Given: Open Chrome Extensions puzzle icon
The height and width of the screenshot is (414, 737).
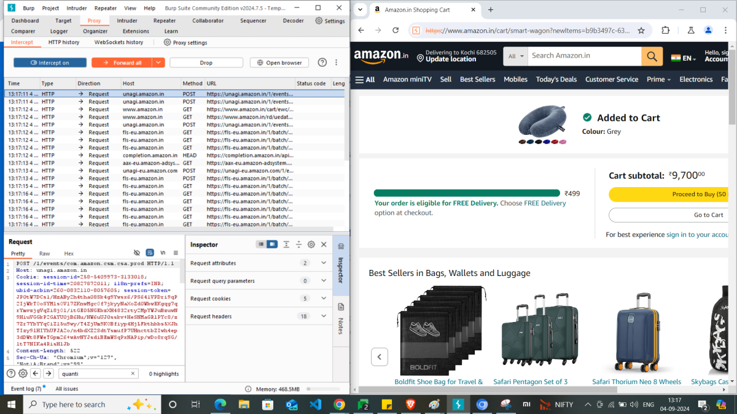Looking at the screenshot, I should click(666, 30).
